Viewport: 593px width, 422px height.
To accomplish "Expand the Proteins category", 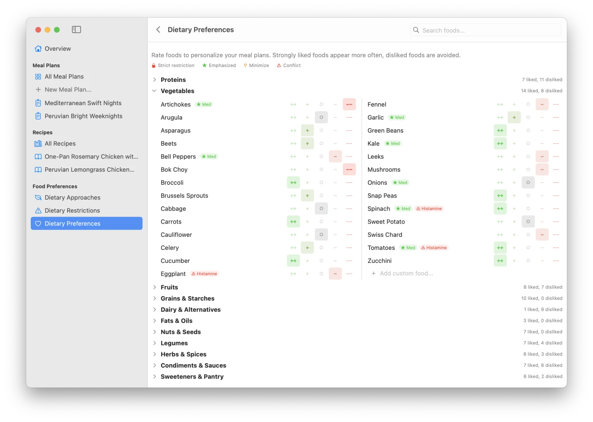I will point(155,80).
